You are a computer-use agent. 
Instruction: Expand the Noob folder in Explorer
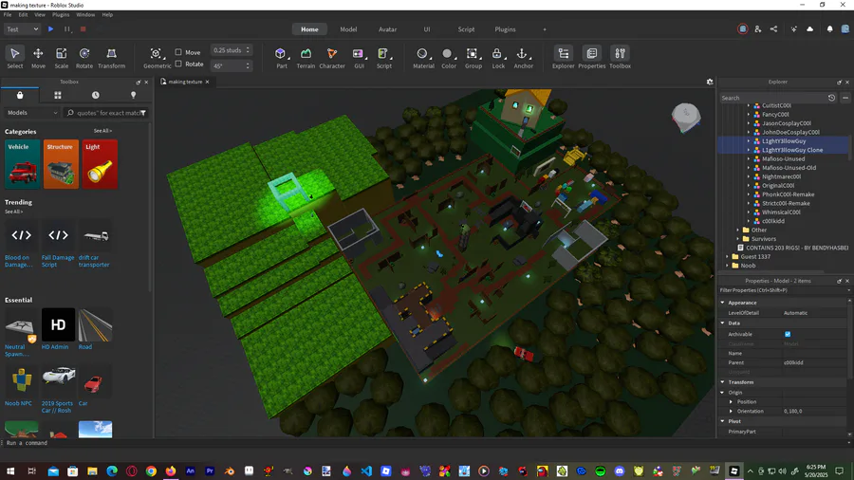click(x=728, y=266)
